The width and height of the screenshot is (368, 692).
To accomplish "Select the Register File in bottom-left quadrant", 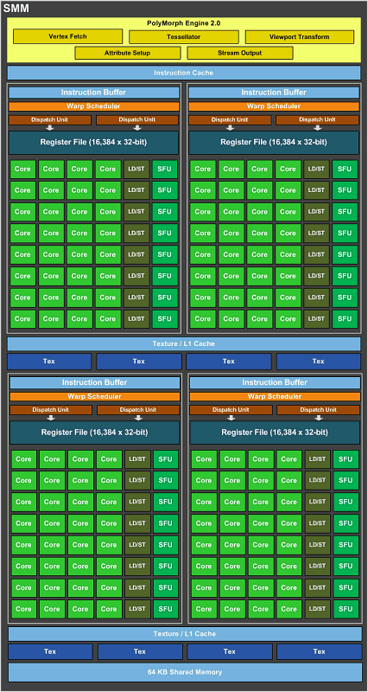I will (95, 432).
